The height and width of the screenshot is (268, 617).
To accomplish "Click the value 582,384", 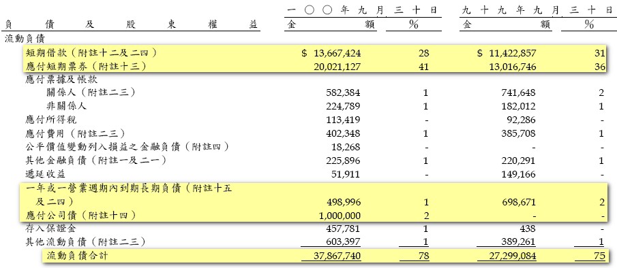I will click(343, 93).
